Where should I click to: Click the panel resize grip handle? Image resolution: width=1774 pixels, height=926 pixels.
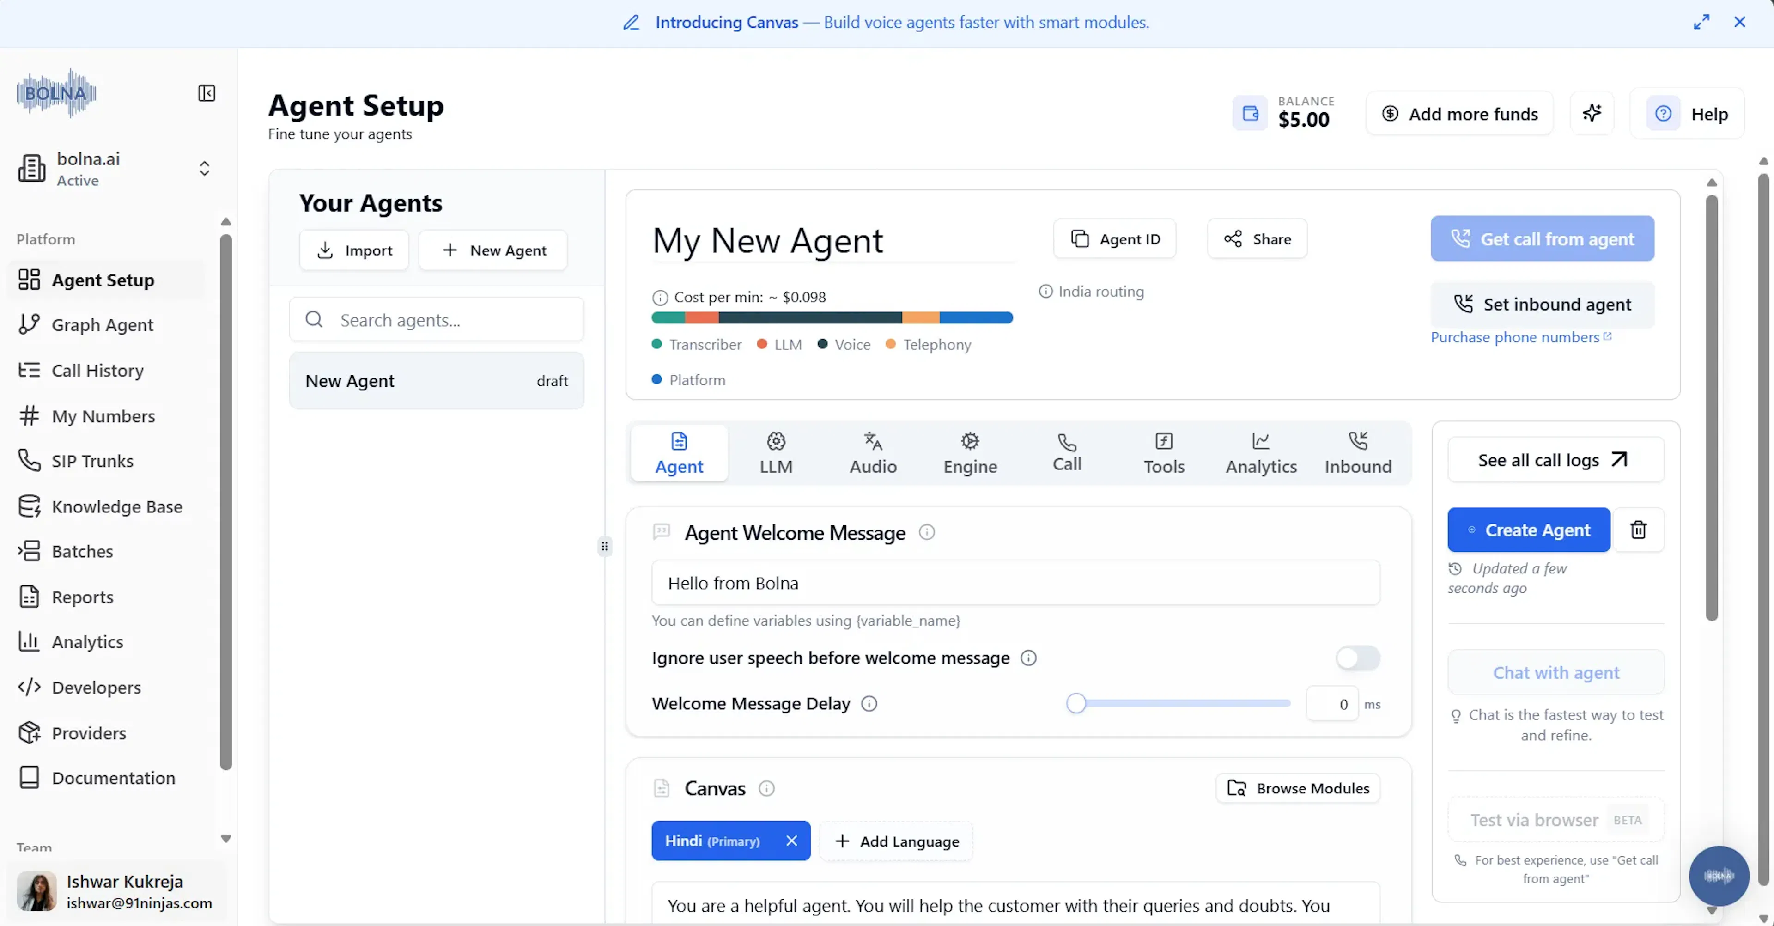point(605,546)
